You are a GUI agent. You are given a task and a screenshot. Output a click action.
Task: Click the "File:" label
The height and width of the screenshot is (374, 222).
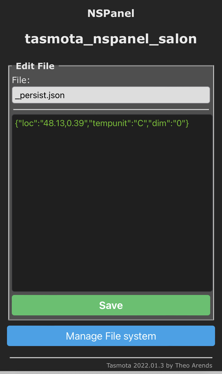[x=21, y=80]
